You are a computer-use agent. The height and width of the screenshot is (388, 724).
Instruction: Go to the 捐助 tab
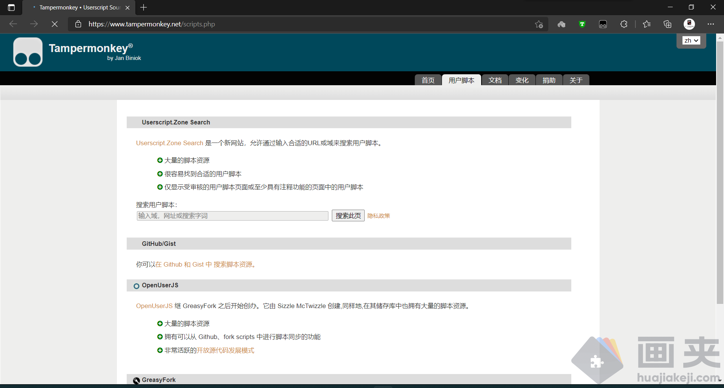tap(549, 80)
